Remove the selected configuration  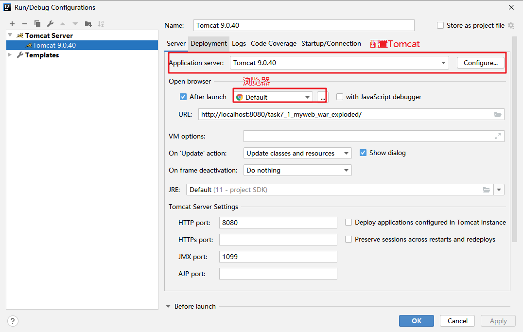[25, 24]
